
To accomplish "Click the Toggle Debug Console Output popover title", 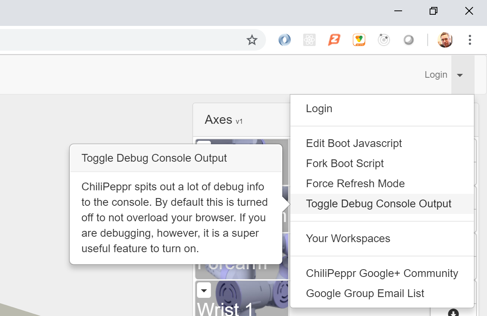I will 154,158.
